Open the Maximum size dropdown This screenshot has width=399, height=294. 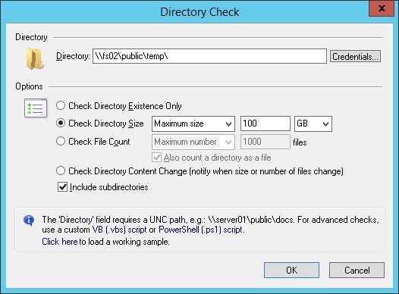click(193, 124)
